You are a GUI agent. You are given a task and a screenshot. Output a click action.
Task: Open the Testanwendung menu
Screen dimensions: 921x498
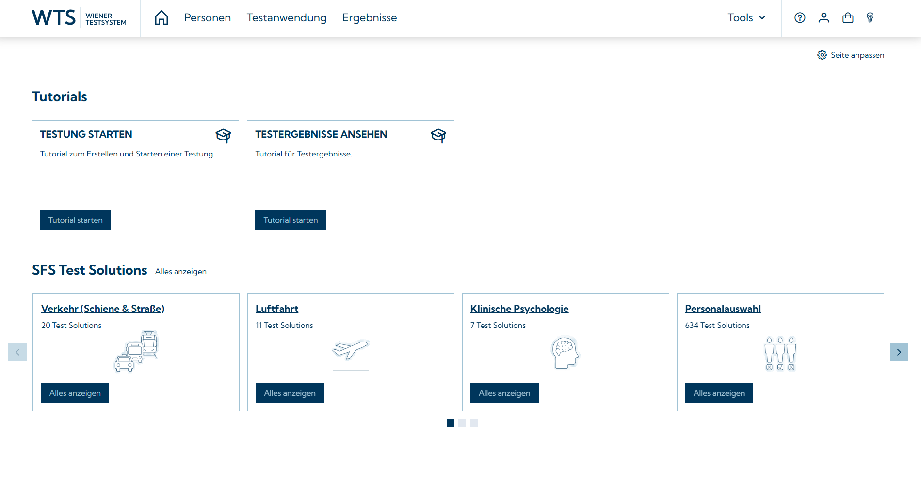click(x=287, y=18)
